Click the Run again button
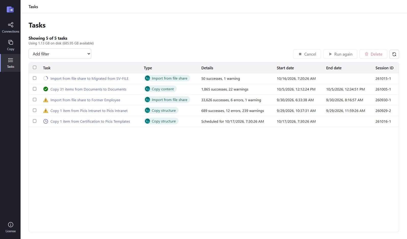407x239 pixels. point(340,54)
